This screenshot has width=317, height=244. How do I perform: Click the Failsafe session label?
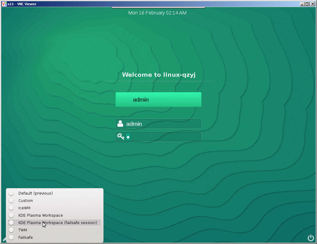[25, 237]
